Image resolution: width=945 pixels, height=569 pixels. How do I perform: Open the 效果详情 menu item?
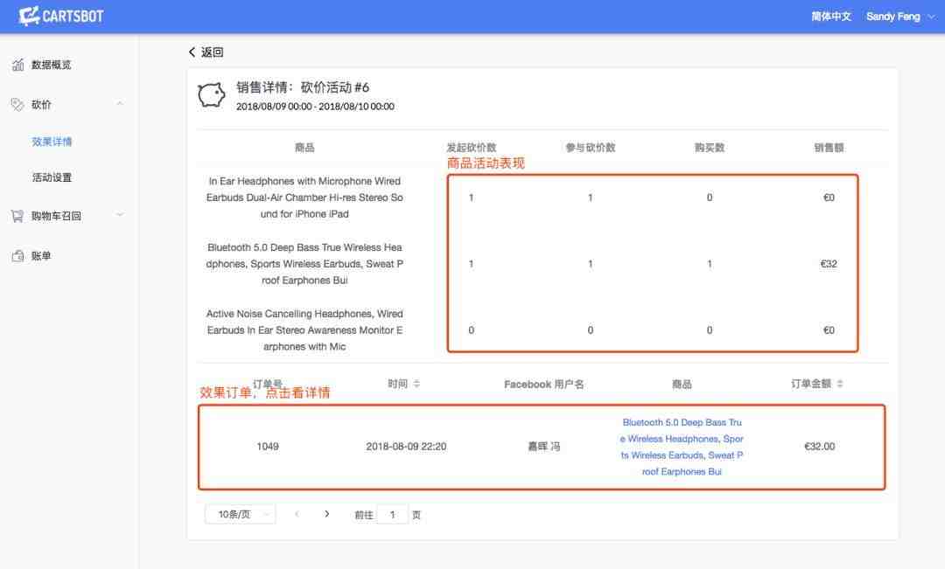52,142
